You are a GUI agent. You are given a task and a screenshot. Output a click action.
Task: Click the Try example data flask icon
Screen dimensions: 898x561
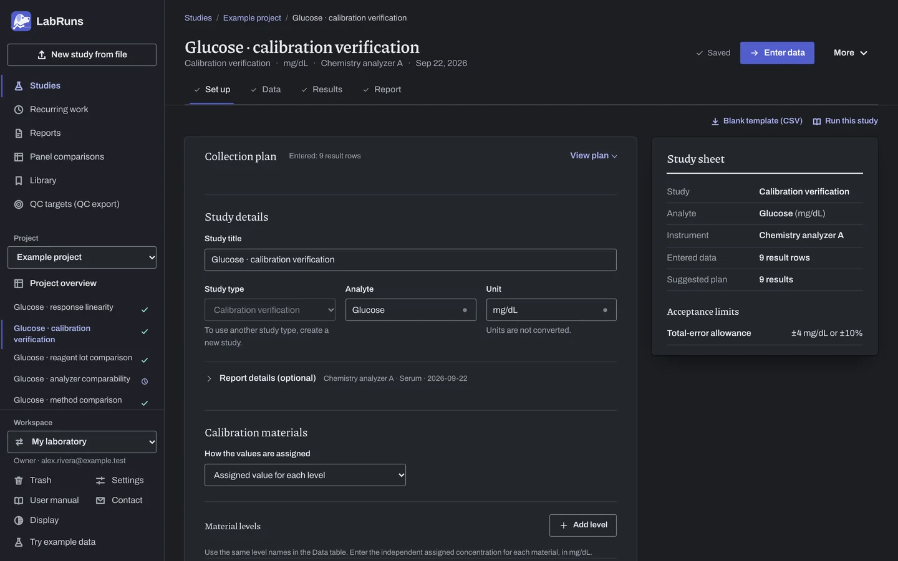[19, 542]
